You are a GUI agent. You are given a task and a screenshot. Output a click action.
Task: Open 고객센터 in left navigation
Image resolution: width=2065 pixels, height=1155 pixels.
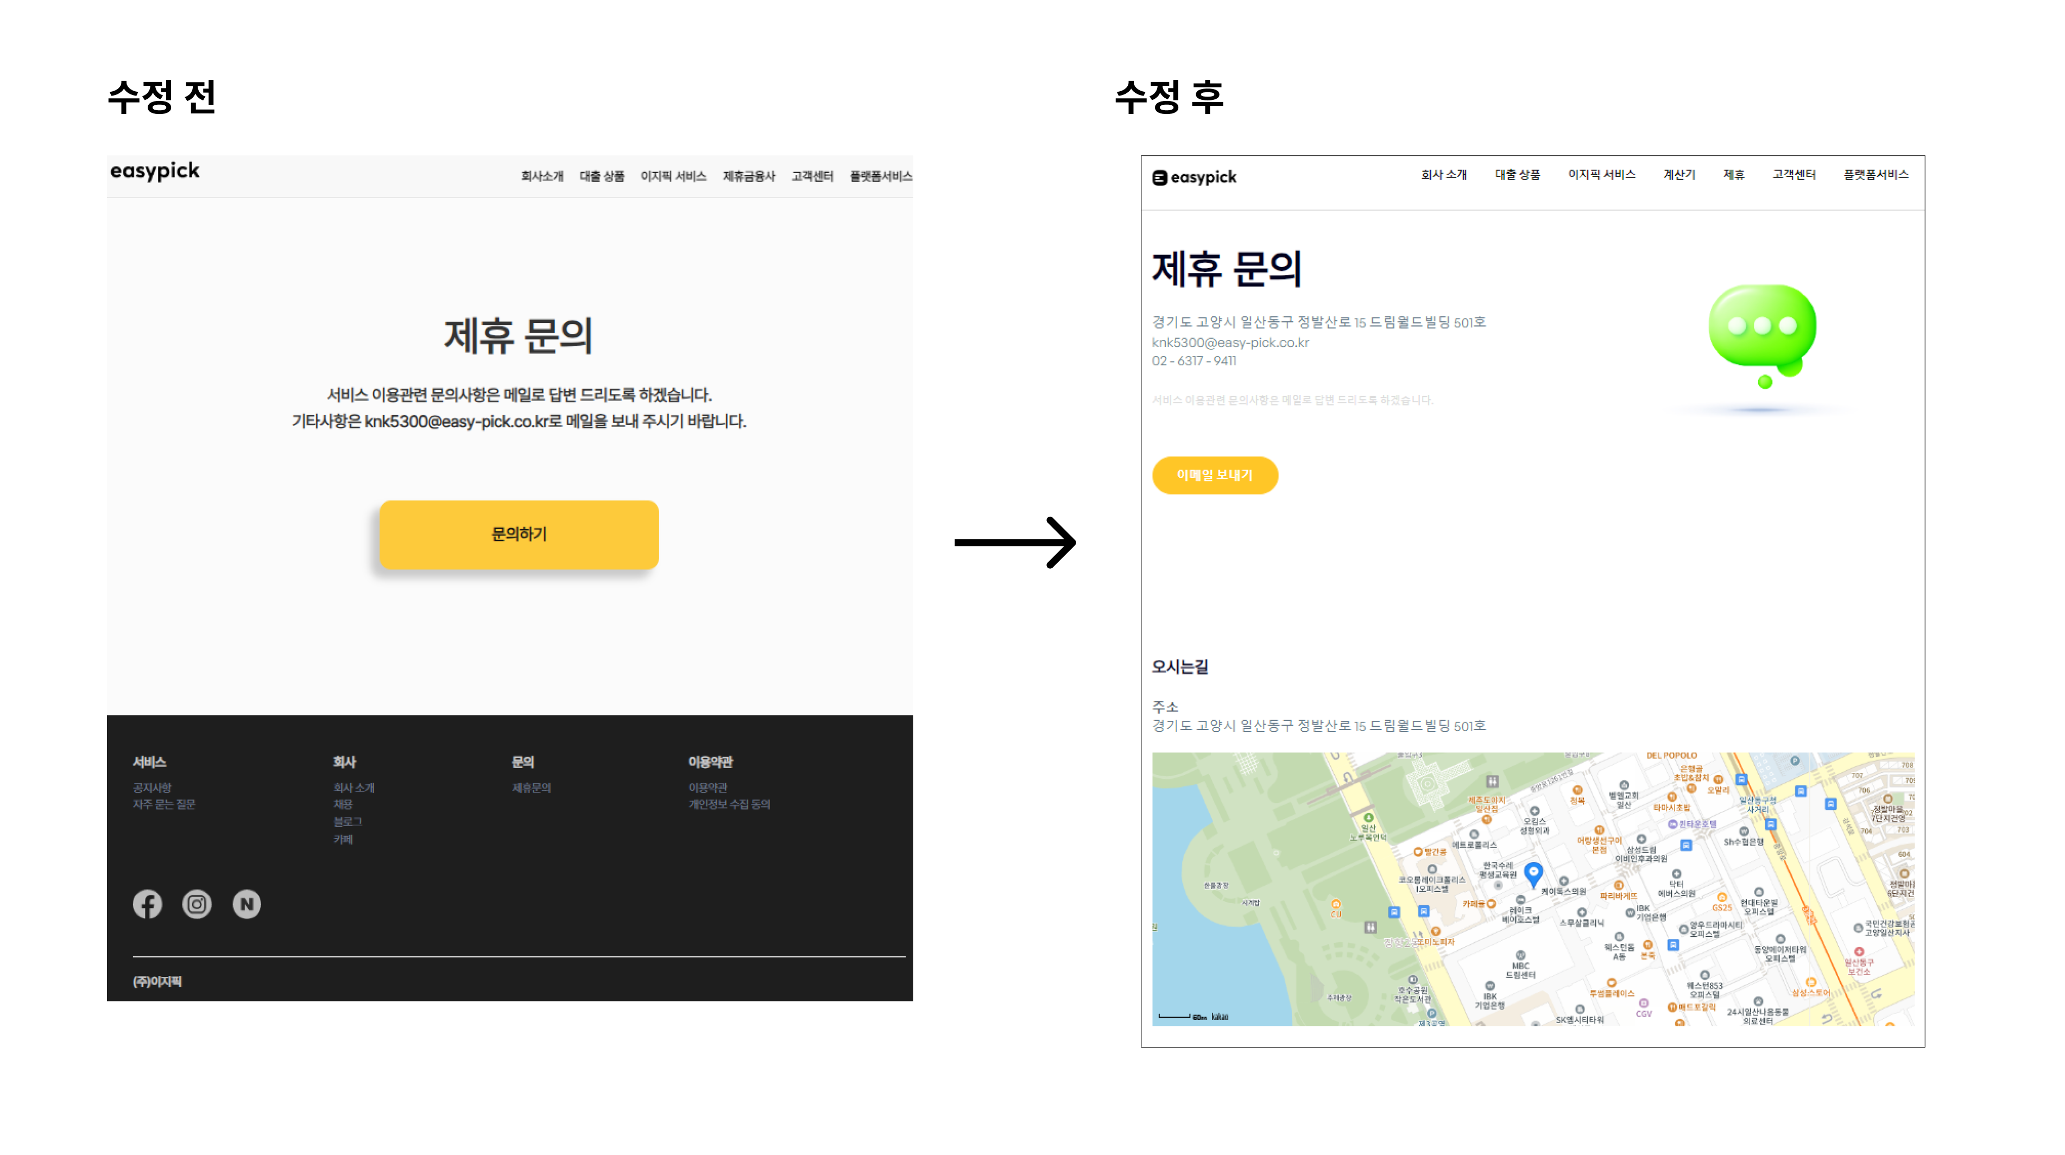(x=812, y=176)
